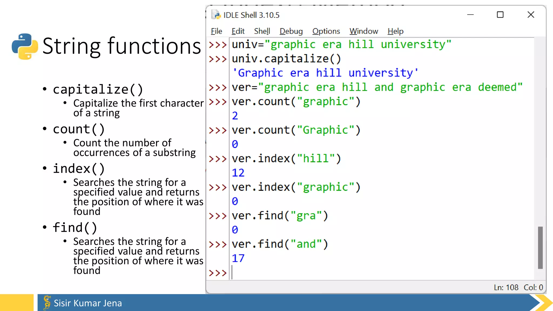
Task: Open the Options menu
Action: click(326, 31)
